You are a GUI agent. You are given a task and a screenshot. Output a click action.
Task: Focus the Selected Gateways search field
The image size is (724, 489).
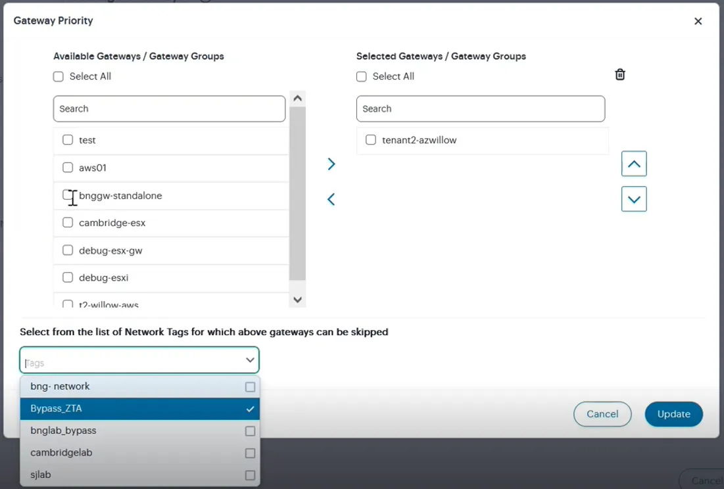[x=481, y=109]
